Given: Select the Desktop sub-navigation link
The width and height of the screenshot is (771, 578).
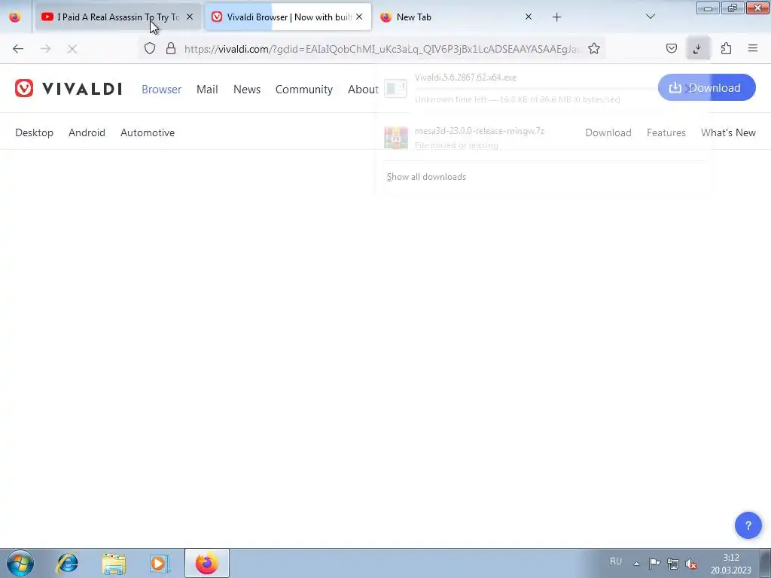Looking at the screenshot, I should pos(35,132).
